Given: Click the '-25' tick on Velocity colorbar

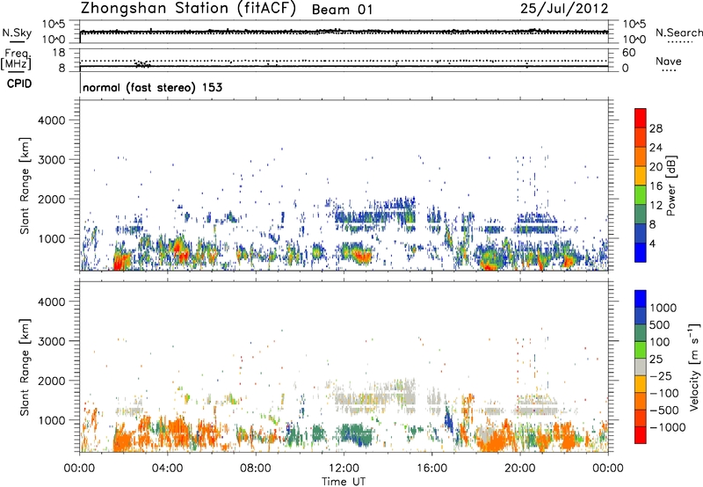Looking at the screenshot, I should click(x=661, y=375).
